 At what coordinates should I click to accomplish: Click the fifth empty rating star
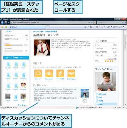point(115,61)
